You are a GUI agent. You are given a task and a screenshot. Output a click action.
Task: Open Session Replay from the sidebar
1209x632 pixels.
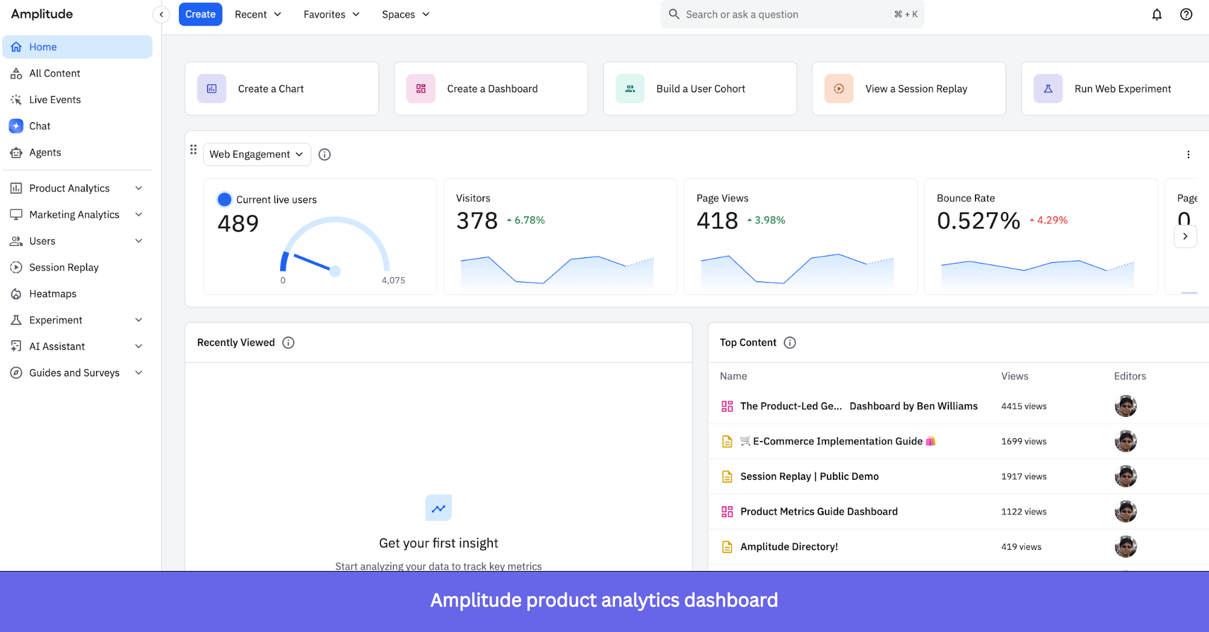64,267
